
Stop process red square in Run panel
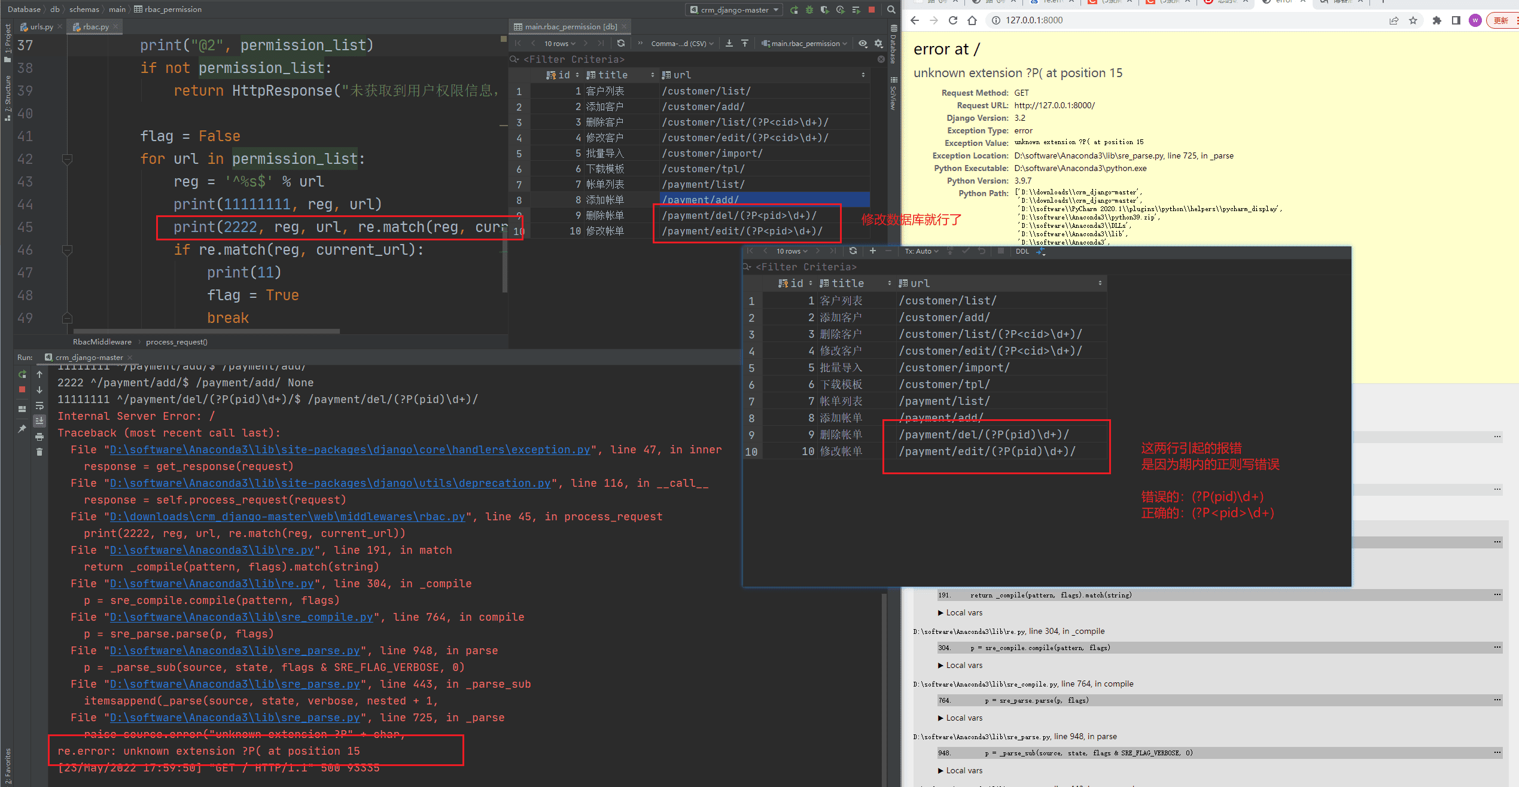pos(22,389)
